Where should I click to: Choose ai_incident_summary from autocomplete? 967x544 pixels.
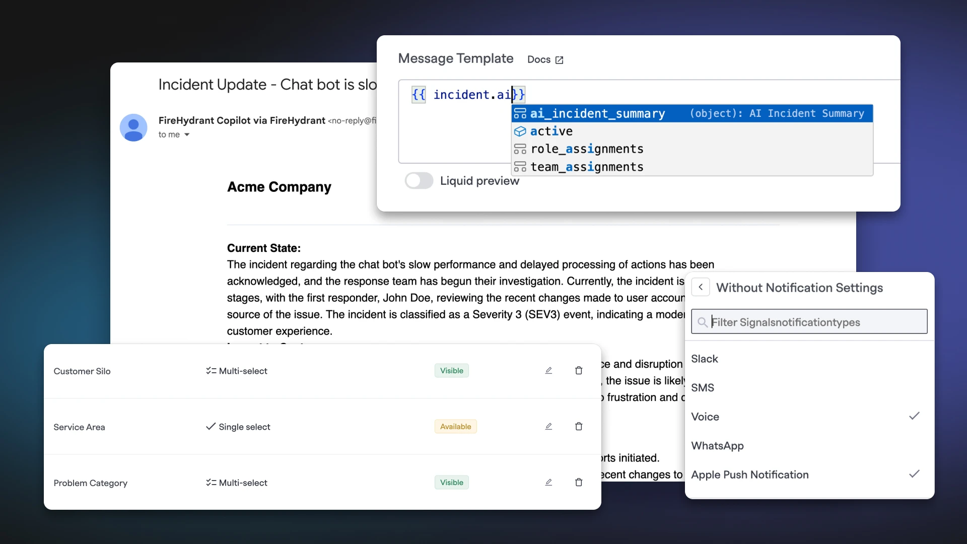click(x=597, y=114)
